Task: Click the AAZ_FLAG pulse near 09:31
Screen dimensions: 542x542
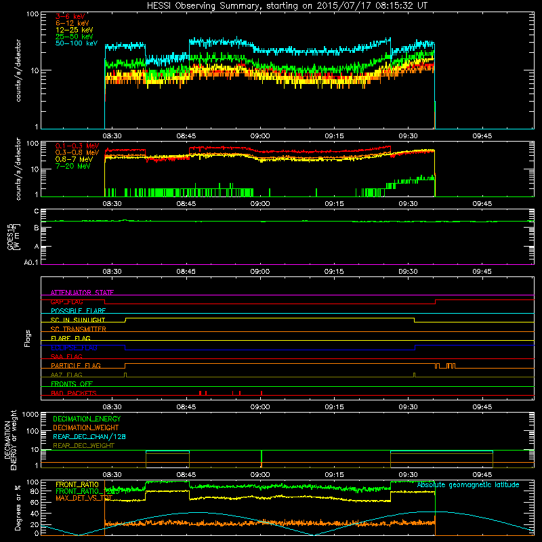Action: click(x=415, y=375)
